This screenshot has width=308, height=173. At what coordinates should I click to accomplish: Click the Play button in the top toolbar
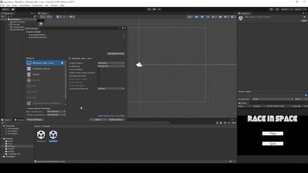[x=149, y=9]
